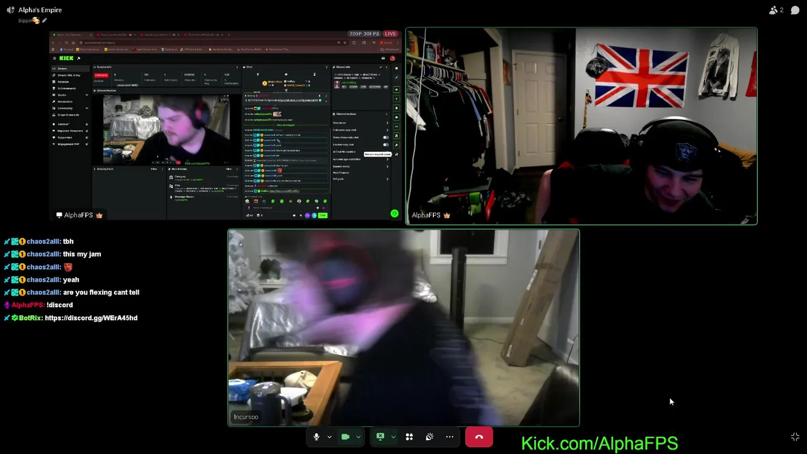This screenshot has height=454, width=807.
Task: Click the green circle icon in dashboard corner
Action: [x=395, y=214]
